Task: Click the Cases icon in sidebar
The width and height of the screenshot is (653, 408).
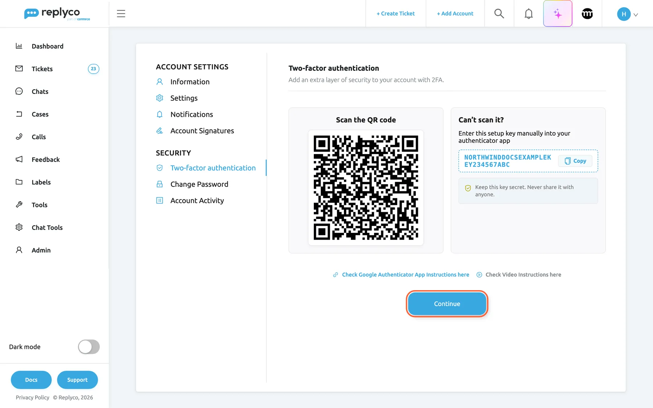Action: pos(19,114)
